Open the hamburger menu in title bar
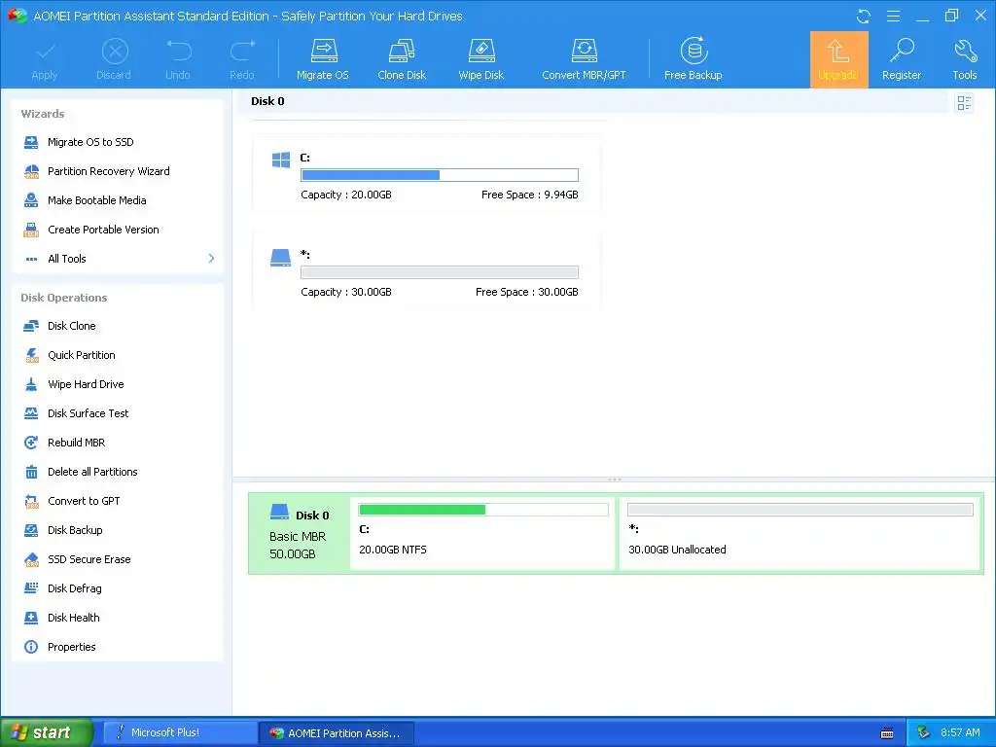 pos(893,16)
